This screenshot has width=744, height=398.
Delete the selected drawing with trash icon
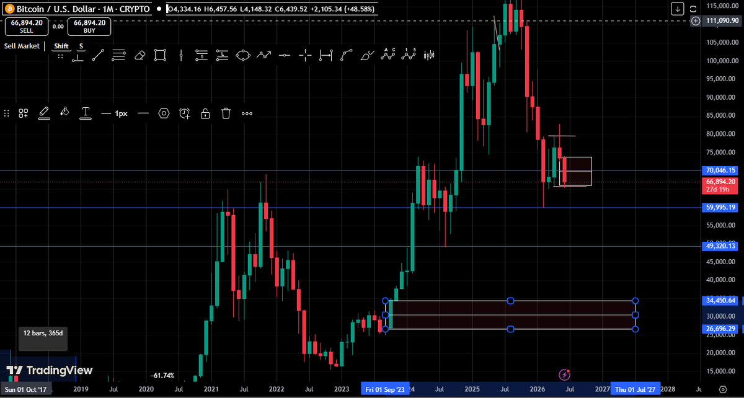[226, 113]
